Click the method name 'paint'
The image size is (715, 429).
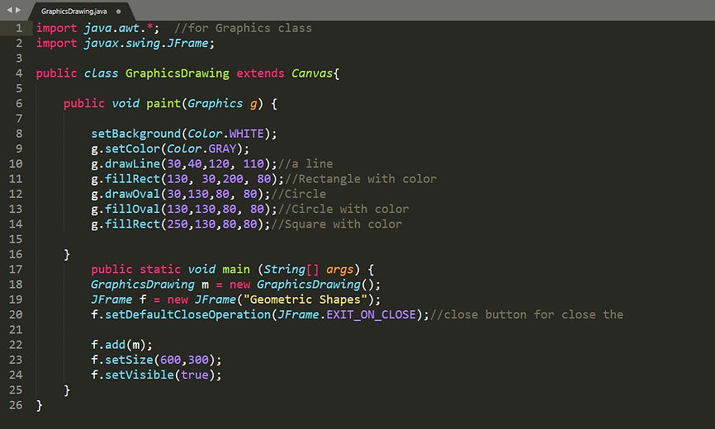(x=163, y=104)
